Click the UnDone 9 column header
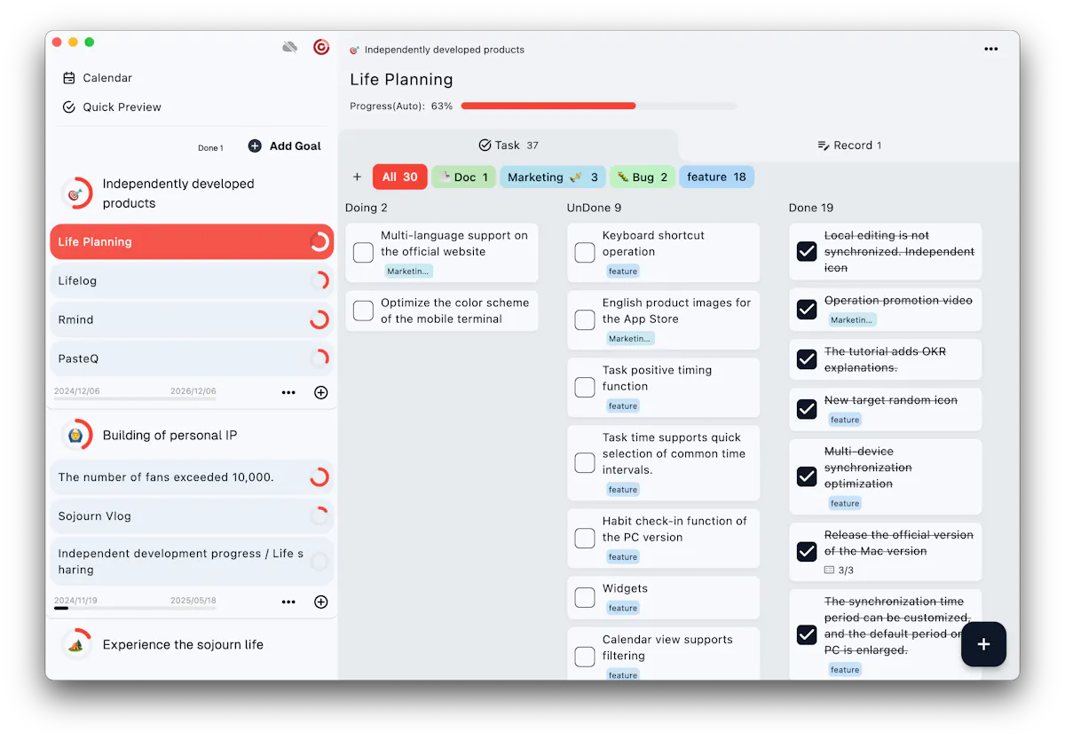The width and height of the screenshot is (1065, 740). [x=594, y=208]
